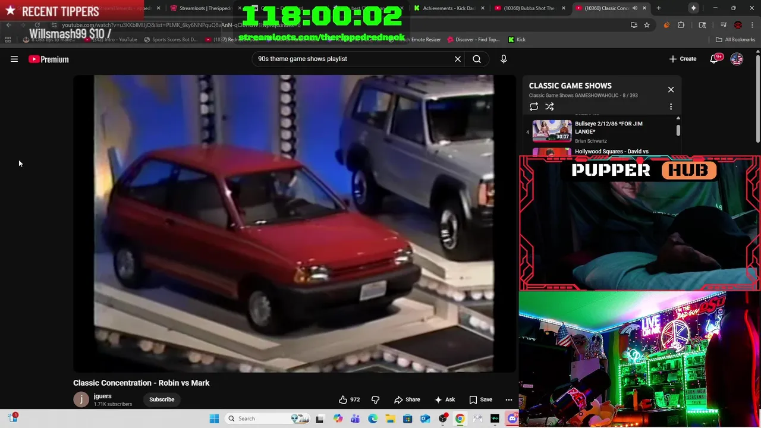The image size is (761, 428).
Task: Run search with the magnifier button
Action: click(x=477, y=59)
